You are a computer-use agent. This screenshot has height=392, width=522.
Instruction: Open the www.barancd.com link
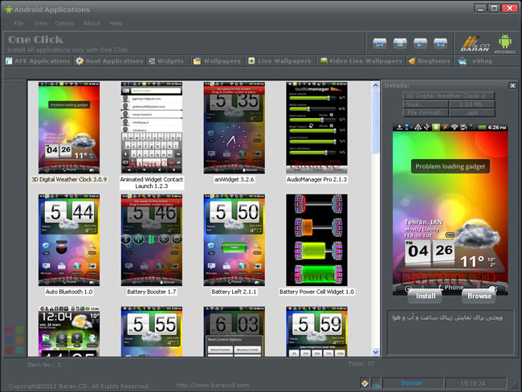click(212, 385)
